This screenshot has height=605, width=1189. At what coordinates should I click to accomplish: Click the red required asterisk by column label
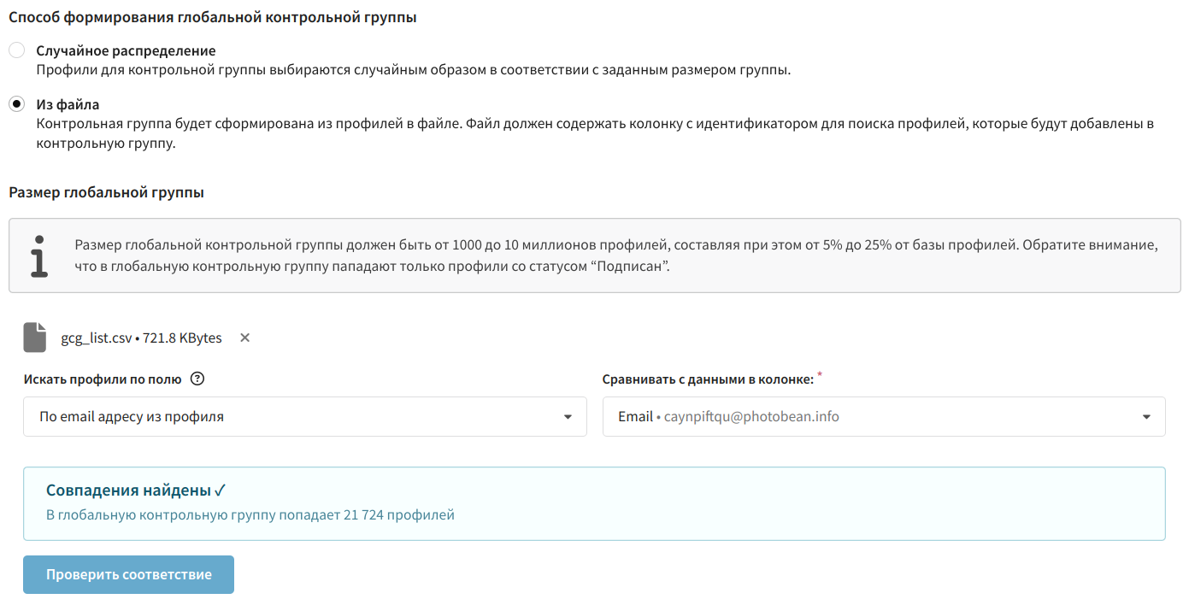click(x=820, y=375)
